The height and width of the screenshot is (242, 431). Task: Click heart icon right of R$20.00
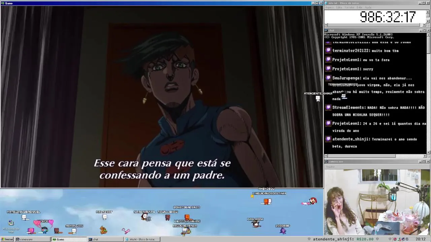click(x=378, y=239)
